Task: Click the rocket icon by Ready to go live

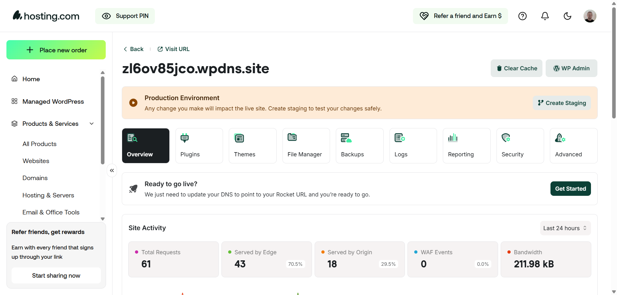Action: click(x=133, y=189)
